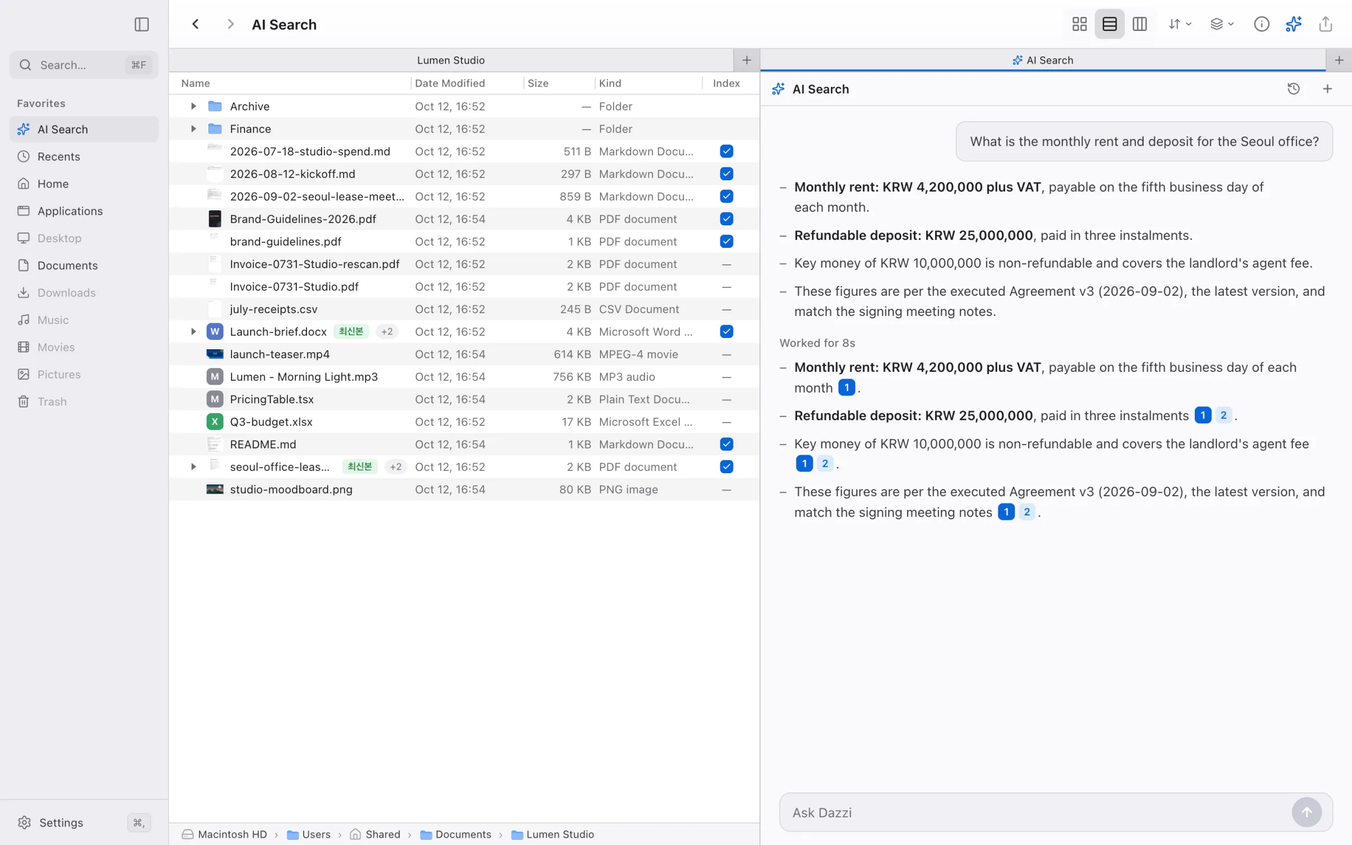
Task: Add new tab beside AI Search tab
Action: pyautogui.click(x=1339, y=60)
